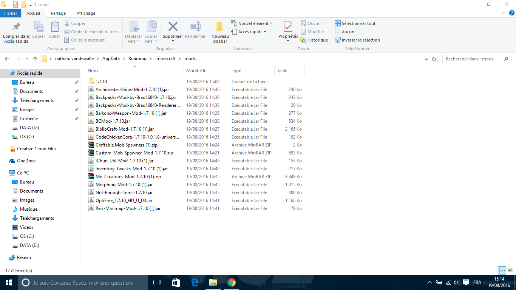The image size is (516, 290).
Task: Open recent locations dropdown arrow
Action: point(27,59)
